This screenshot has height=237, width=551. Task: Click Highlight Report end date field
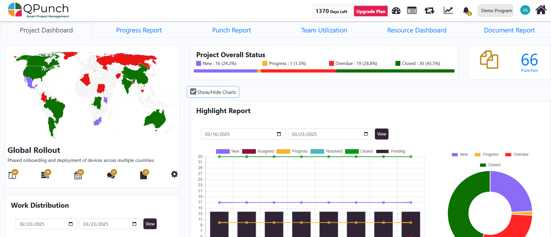click(x=330, y=134)
